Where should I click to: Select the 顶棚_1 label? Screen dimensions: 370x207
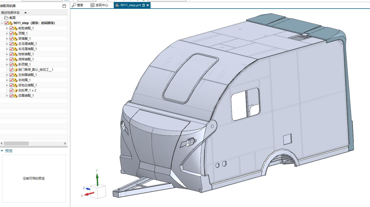coord(23,33)
